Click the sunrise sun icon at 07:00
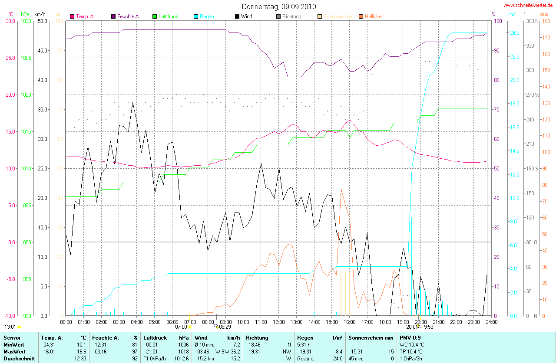556x363 pixels. point(189,327)
